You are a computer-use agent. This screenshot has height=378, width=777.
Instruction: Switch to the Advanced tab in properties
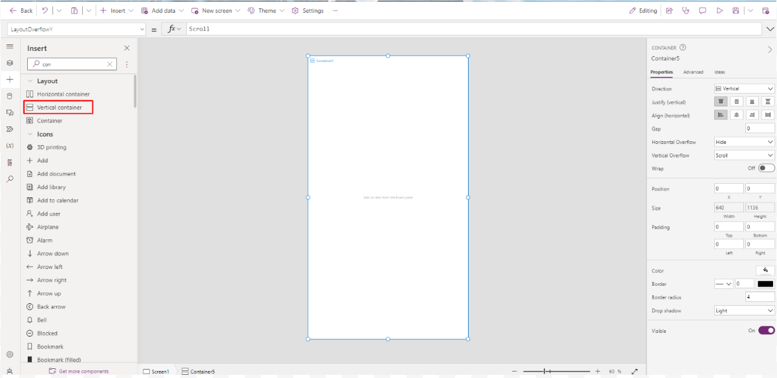pyautogui.click(x=693, y=72)
